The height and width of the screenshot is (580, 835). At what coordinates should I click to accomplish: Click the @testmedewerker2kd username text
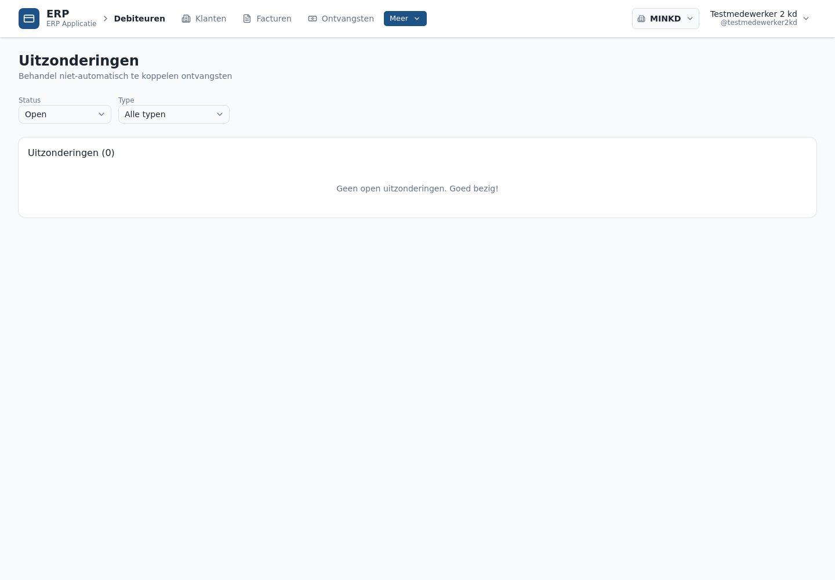click(759, 23)
